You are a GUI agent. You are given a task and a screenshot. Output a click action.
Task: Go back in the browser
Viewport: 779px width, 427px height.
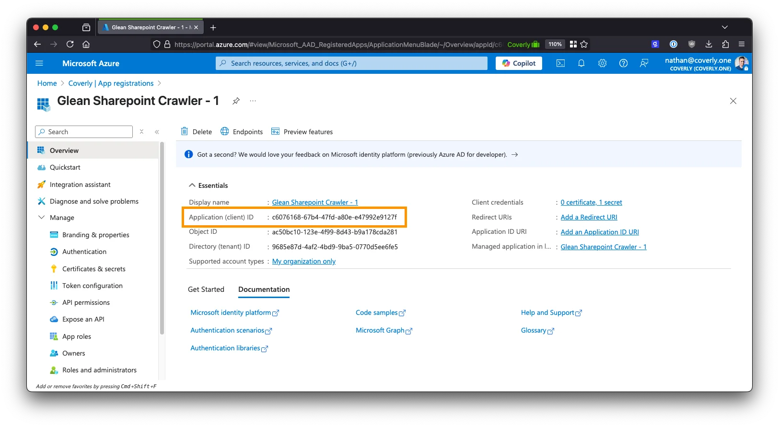37,44
